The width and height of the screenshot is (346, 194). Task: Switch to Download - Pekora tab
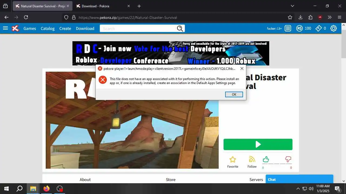pos(103,6)
